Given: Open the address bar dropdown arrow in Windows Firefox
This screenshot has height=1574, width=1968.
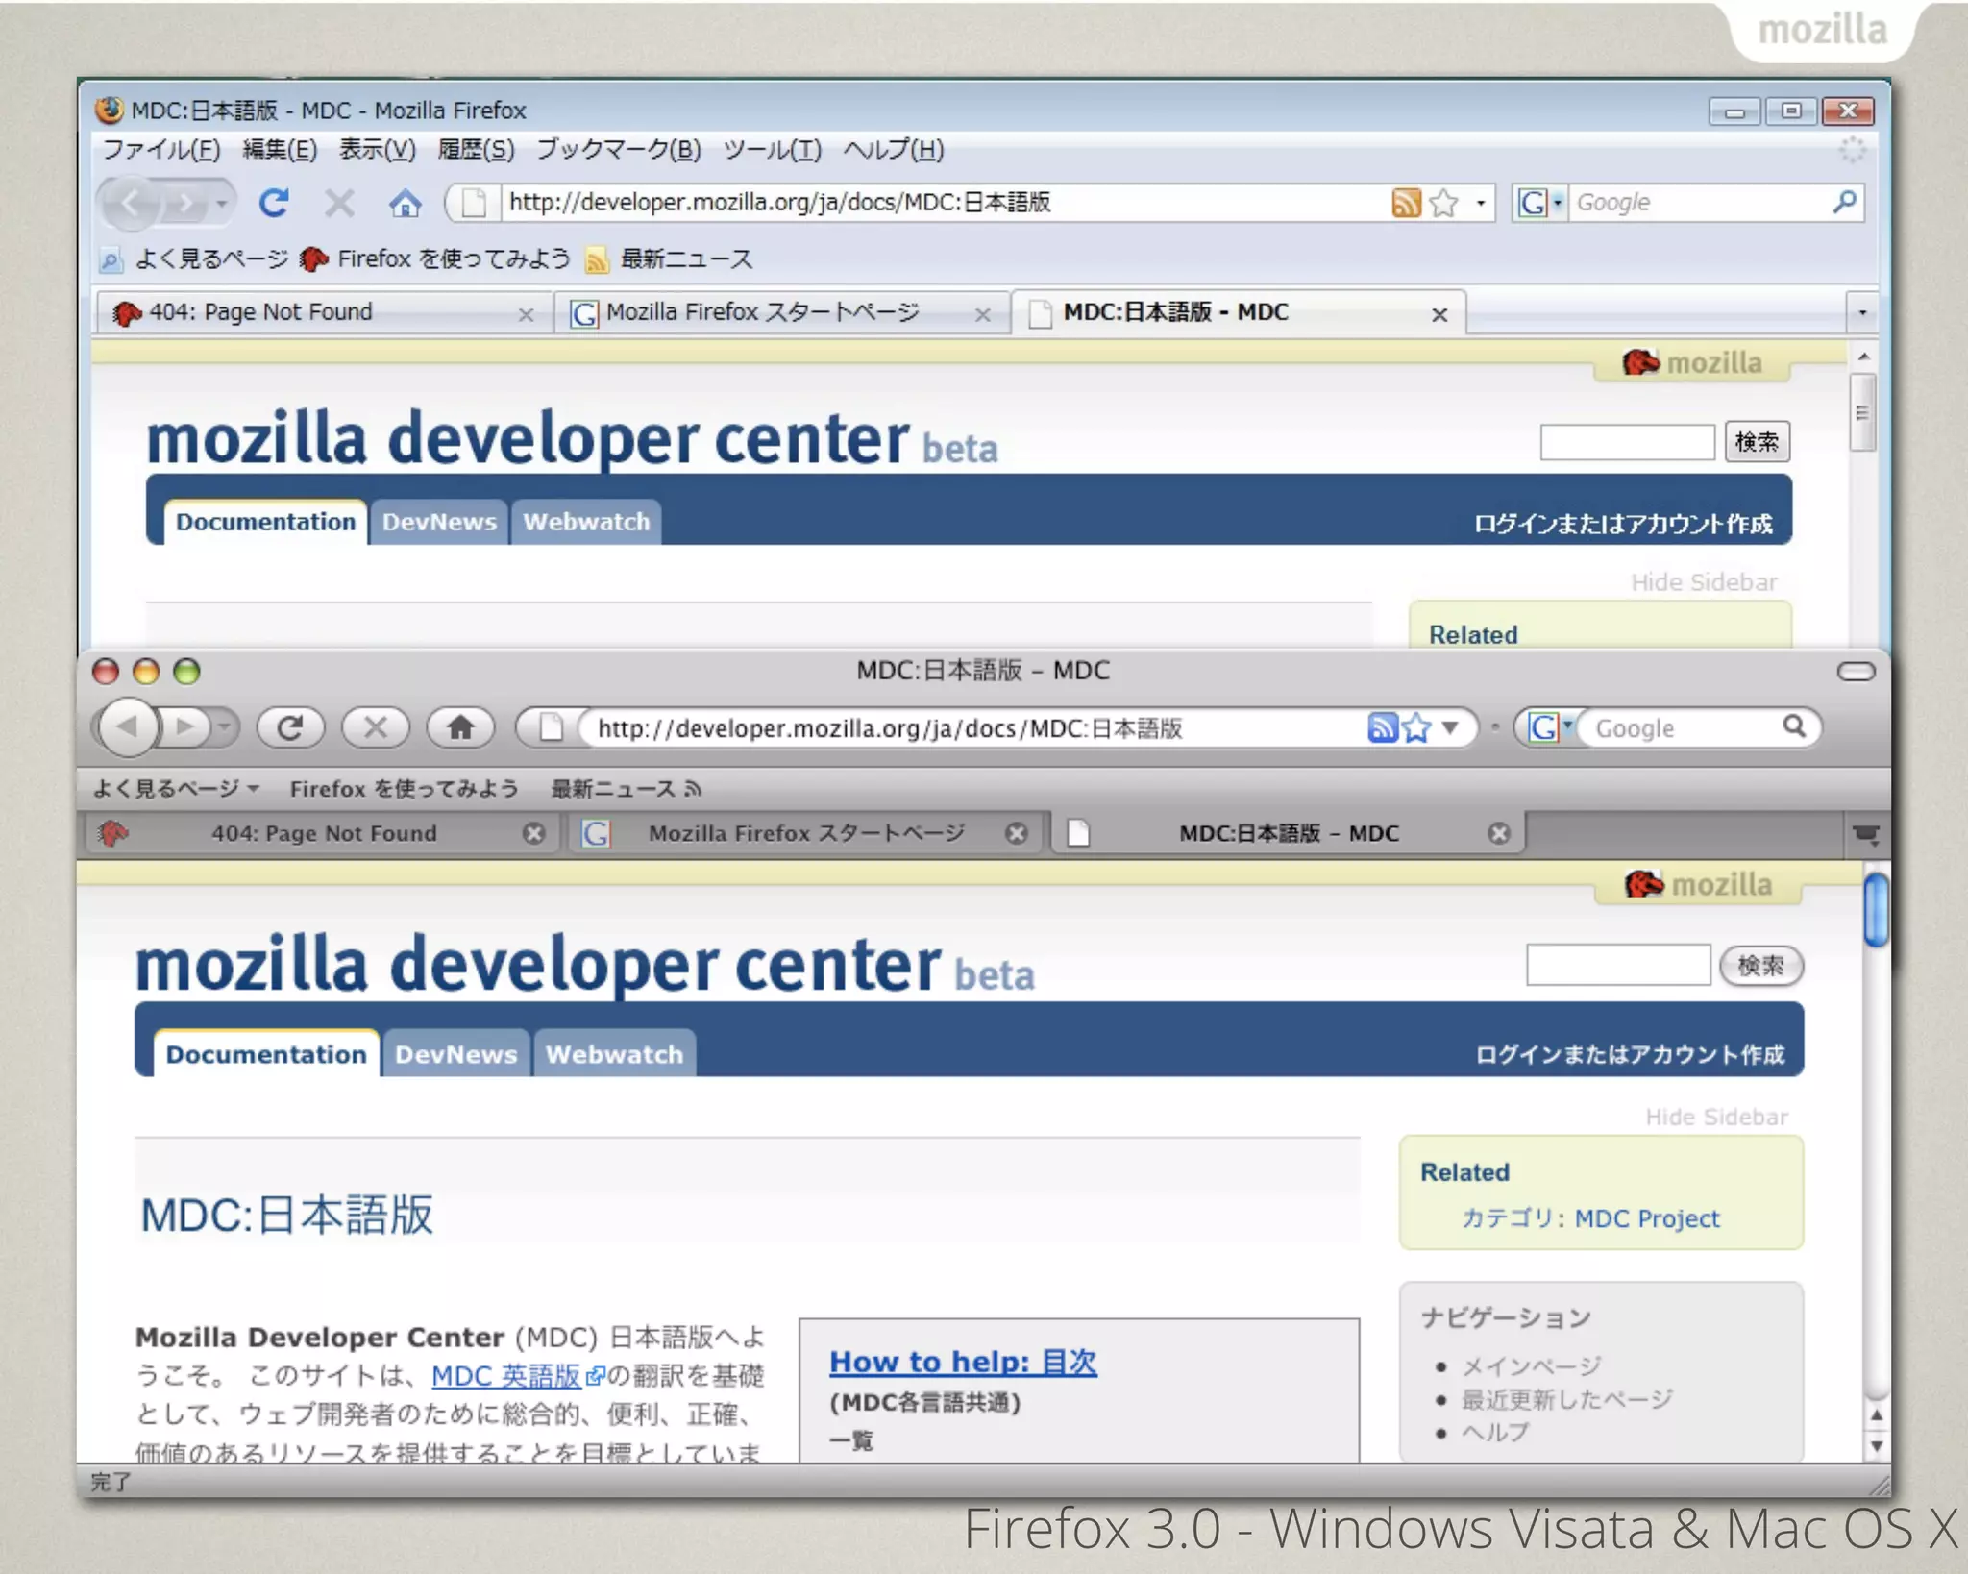Looking at the screenshot, I should coord(1481,203).
